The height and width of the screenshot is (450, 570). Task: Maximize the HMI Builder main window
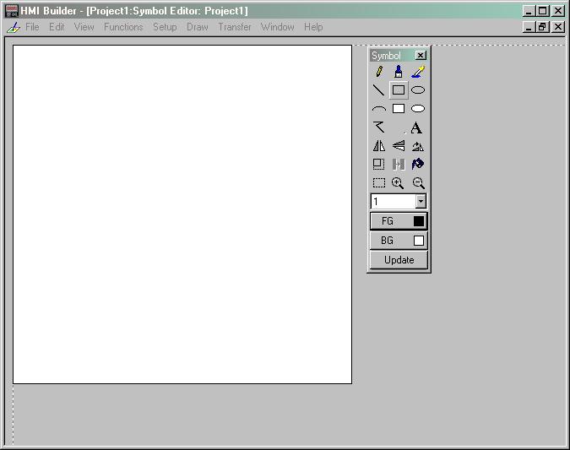(x=543, y=11)
